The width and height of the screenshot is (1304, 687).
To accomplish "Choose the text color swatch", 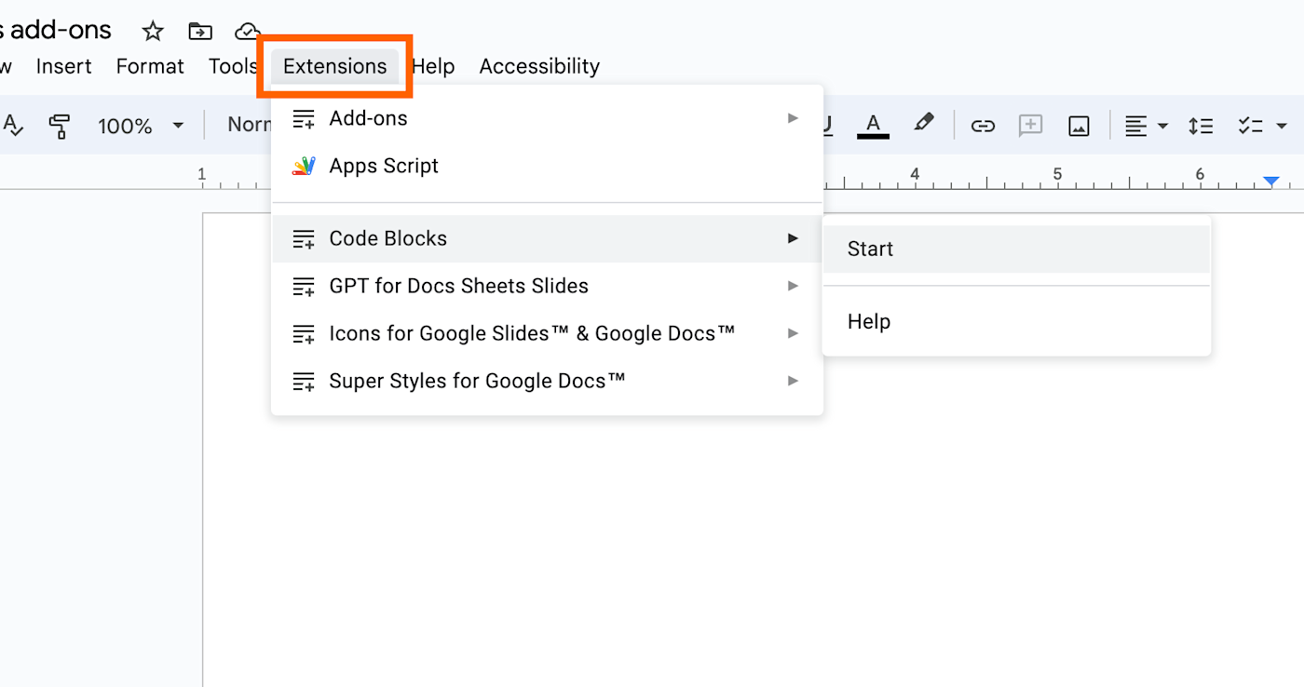I will 873,126.
